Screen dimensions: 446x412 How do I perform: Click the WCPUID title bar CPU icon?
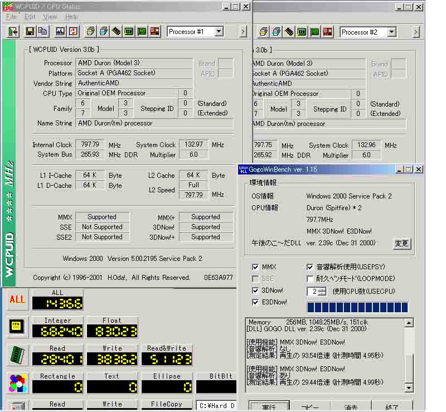pos(8,6)
